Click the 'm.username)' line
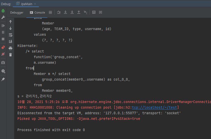 45,63
